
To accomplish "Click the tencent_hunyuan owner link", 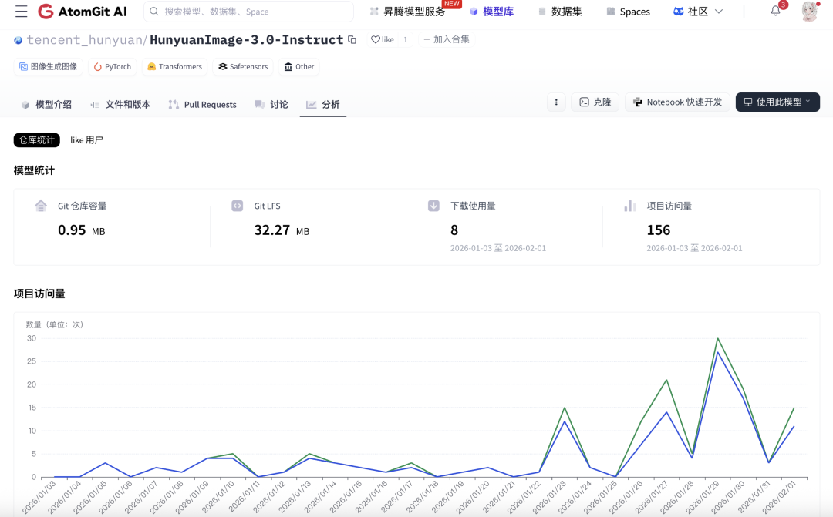I will point(85,40).
